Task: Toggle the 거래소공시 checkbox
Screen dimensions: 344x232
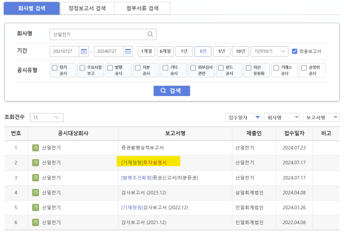Action: coord(276,68)
